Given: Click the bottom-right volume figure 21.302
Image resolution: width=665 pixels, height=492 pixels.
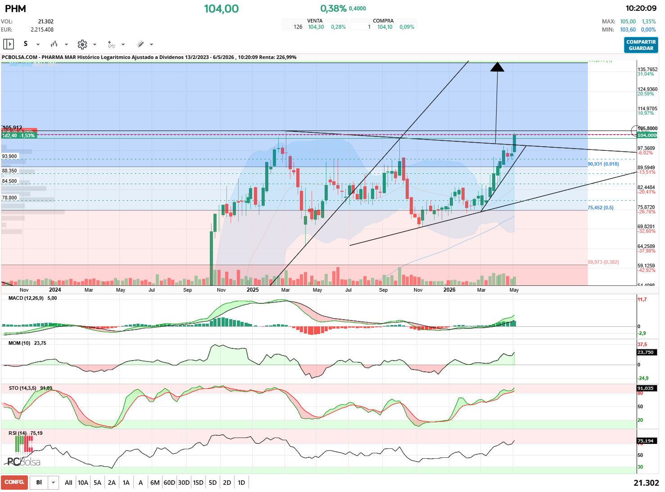Looking at the screenshot, I should [x=646, y=483].
